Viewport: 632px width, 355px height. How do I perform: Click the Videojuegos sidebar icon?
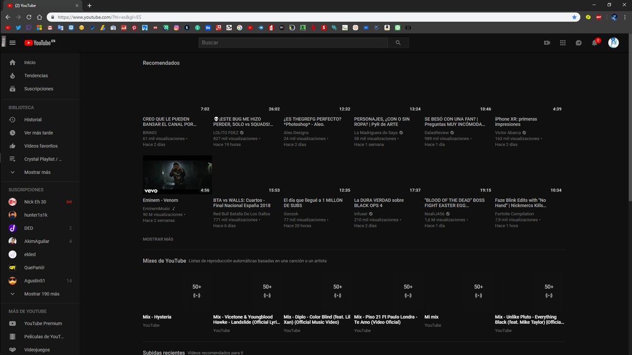pos(13,349)
